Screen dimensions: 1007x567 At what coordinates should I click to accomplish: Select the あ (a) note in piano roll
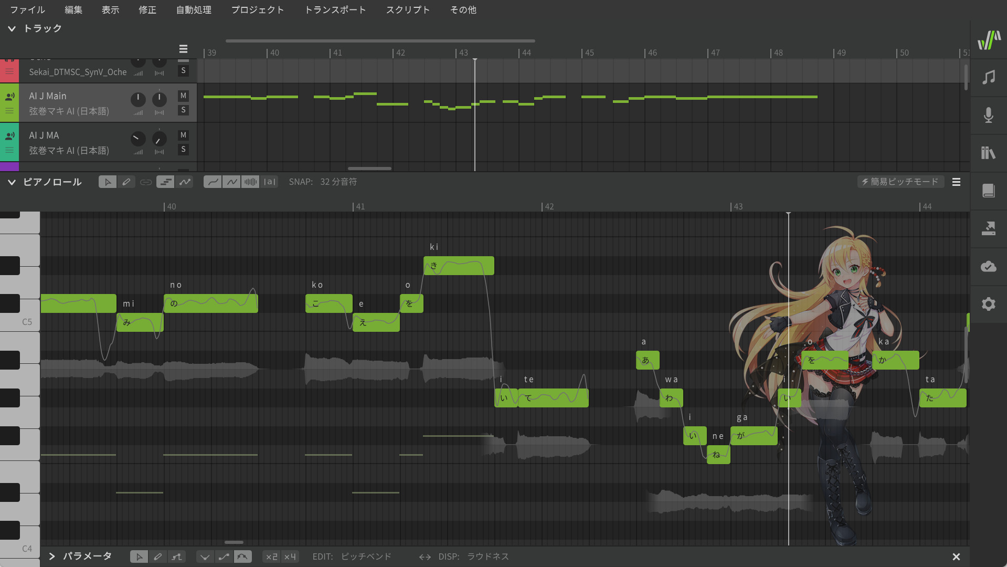pos(648,360)
